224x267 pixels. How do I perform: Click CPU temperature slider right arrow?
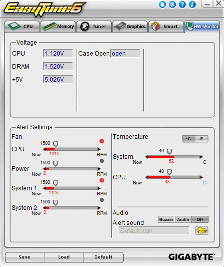click(201, 177)
